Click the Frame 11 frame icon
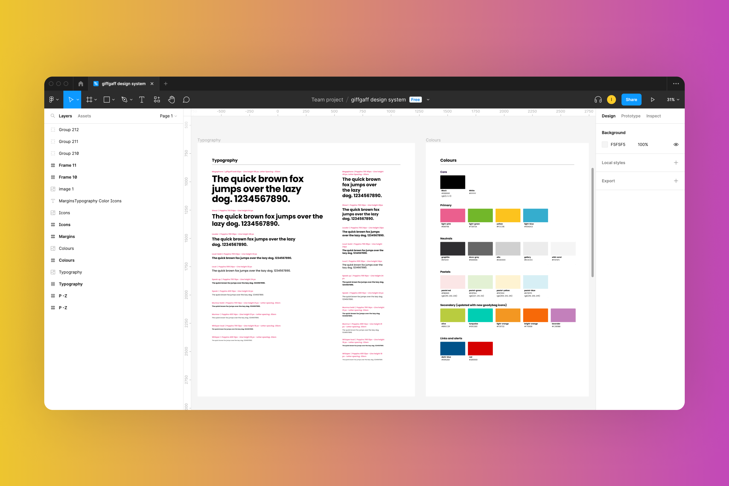 53,165
